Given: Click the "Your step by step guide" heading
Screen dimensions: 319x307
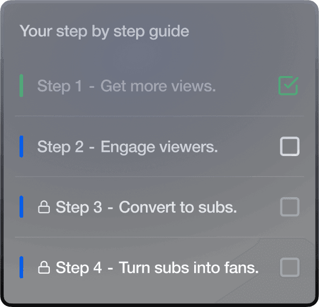Looking at the screenshot, I should tap(104, 31).
